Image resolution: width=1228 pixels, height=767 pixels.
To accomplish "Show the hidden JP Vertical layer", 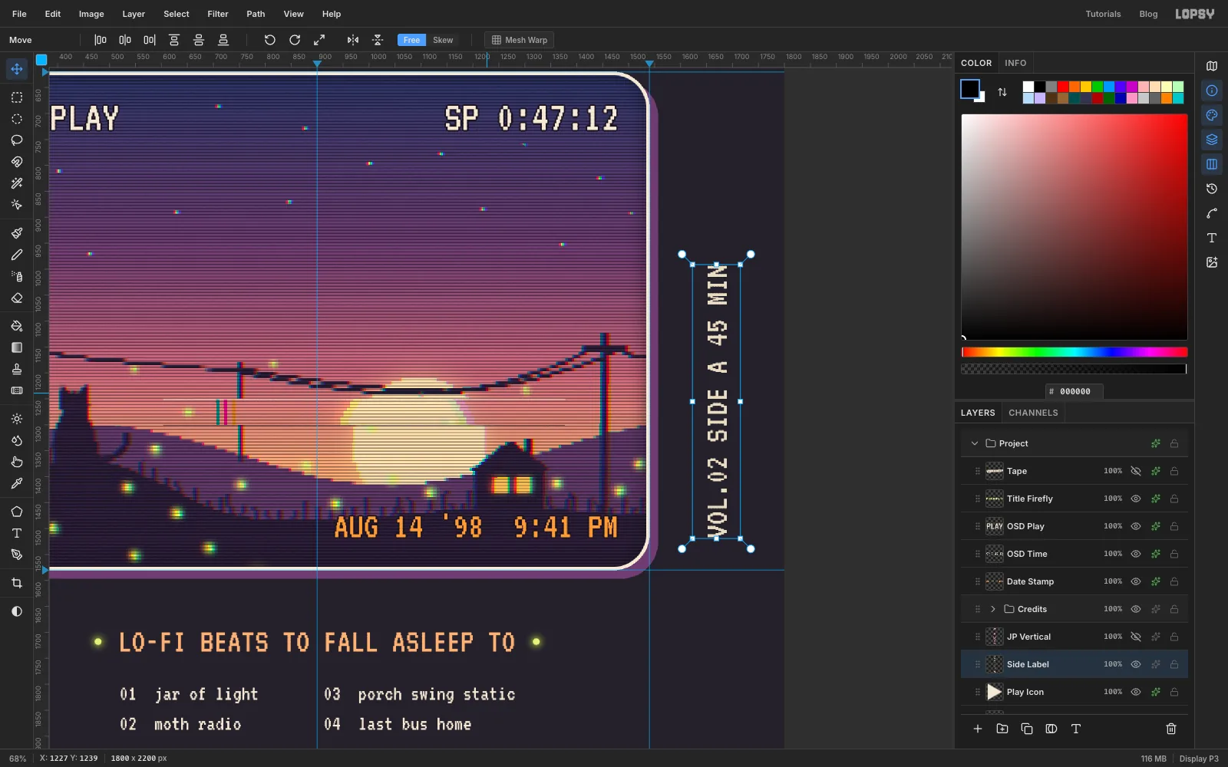I will pyautogui.click(x=1136, y=637).
